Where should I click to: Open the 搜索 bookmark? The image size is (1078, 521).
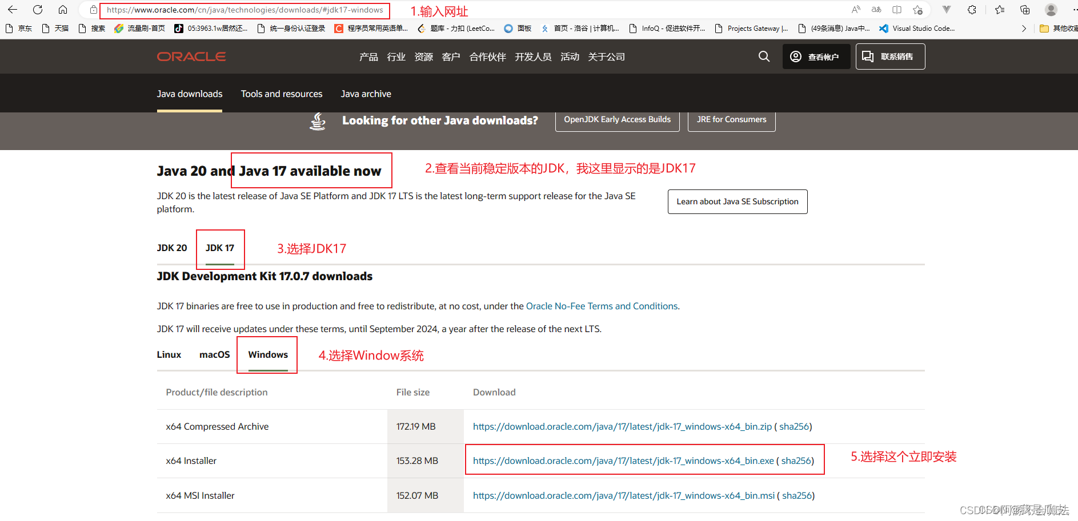92,29
